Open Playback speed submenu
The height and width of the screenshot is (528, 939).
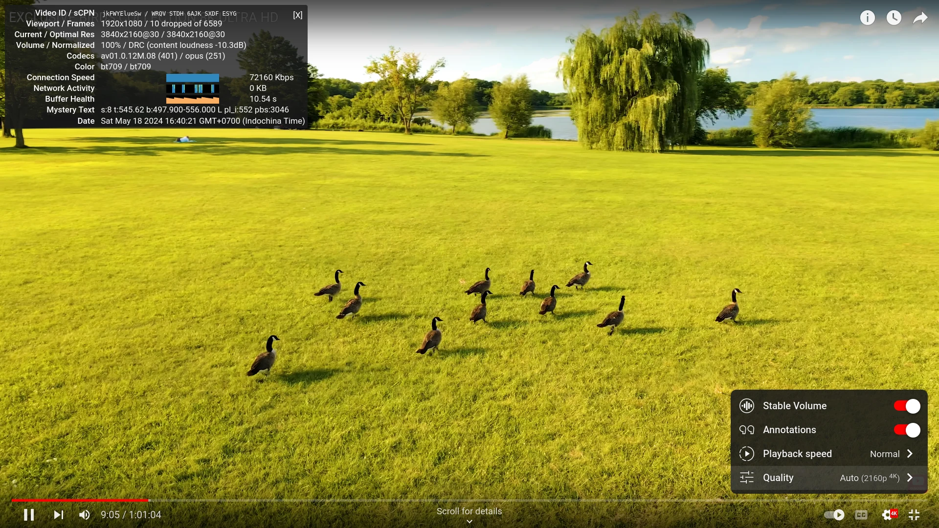pyautogui.click(x=829, y=454)
